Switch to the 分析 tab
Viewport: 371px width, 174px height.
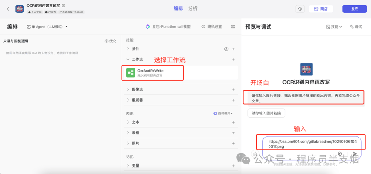pyautogui.click(x=193, y=9)
